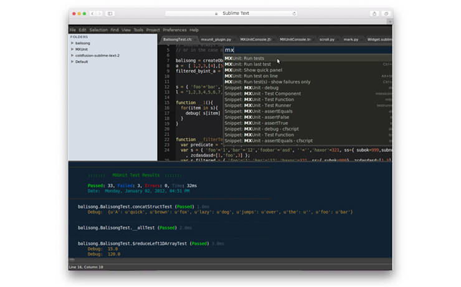Choose MXUnit: Run test on line command
The height and width of the screenshot is (287, 461).
pyautogui.click(x=308, y=76)
